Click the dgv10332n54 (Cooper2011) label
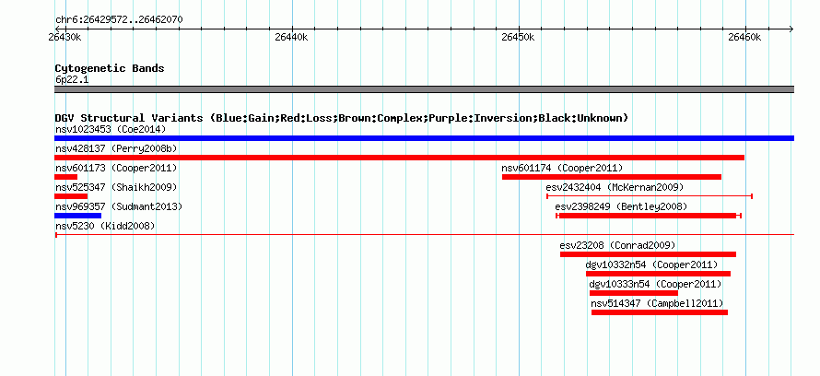This screenshot has height=376, width=820. click(651, 264)
